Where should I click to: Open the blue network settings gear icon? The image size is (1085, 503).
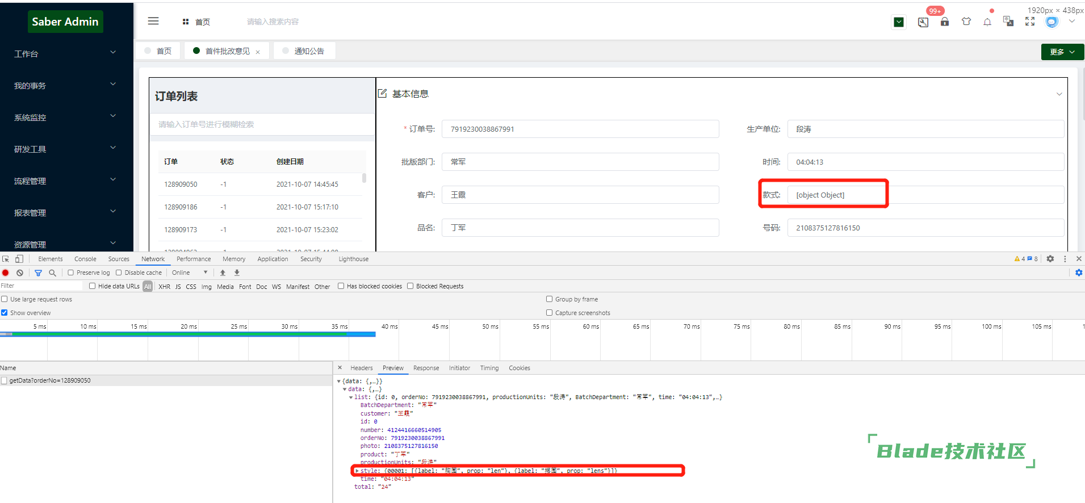click(1079, 273)
